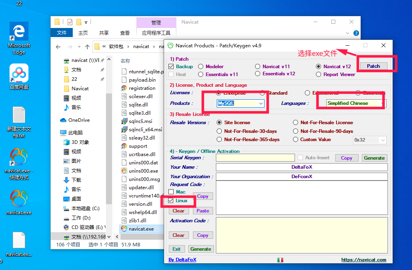Select sqlncli.msi installer file
This screenshot has height=270, width=412.
click(x=140, y=121)
